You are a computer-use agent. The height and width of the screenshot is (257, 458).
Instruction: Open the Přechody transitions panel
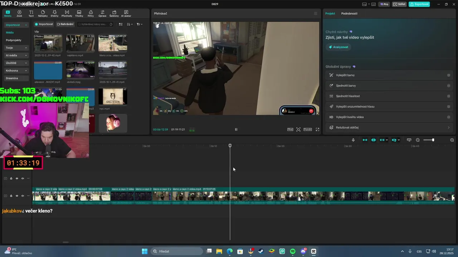[x=67, y=14]
